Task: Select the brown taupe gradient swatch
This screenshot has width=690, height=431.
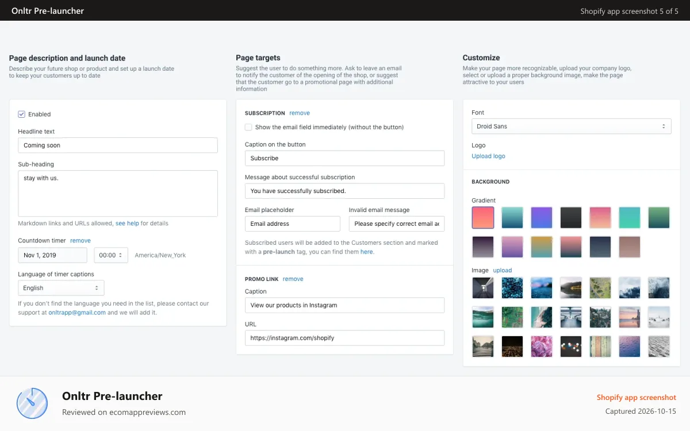Action: (x=630, y=247)
